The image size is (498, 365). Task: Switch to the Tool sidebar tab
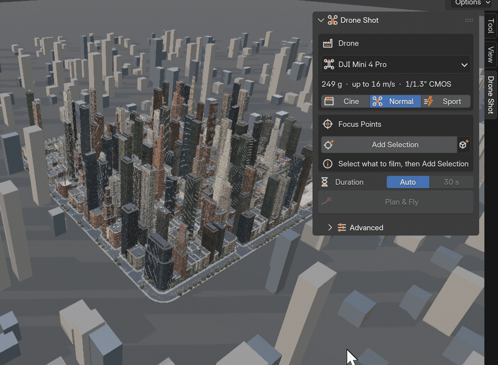(491, 26)
